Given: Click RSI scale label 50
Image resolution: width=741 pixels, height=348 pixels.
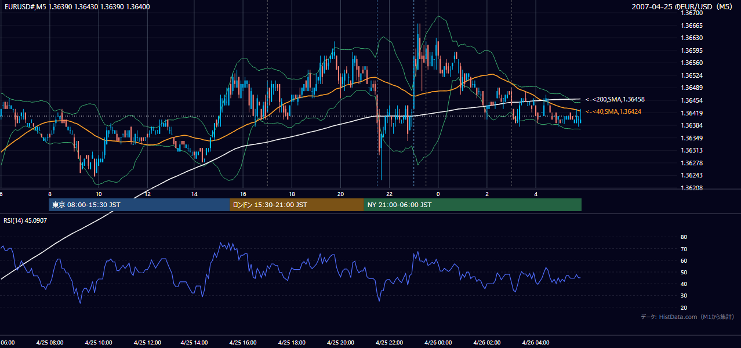Looking at the screenshot, I should 684,272.
